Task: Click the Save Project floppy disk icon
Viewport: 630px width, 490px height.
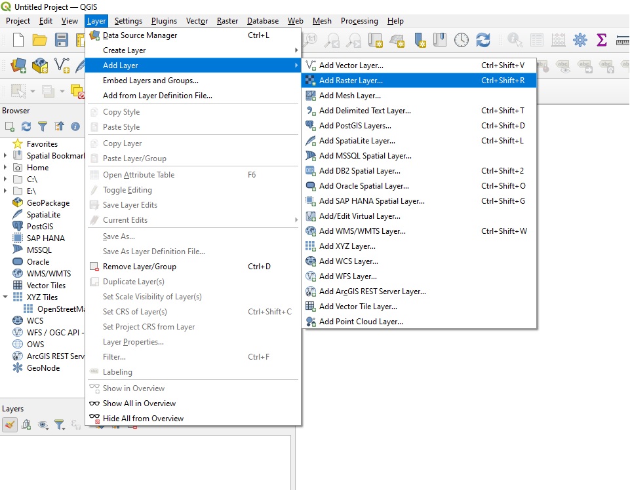Action: coord(62,41)
